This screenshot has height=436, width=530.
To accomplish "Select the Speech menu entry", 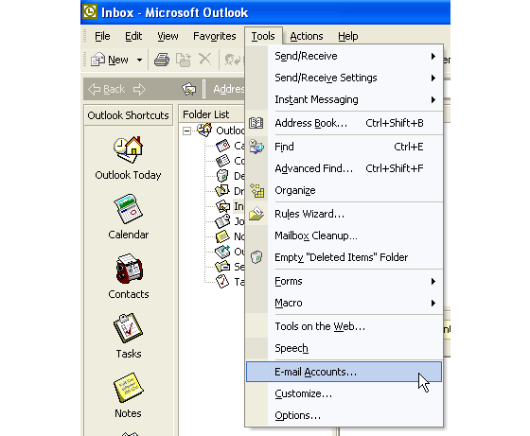I will click(344, 348).
